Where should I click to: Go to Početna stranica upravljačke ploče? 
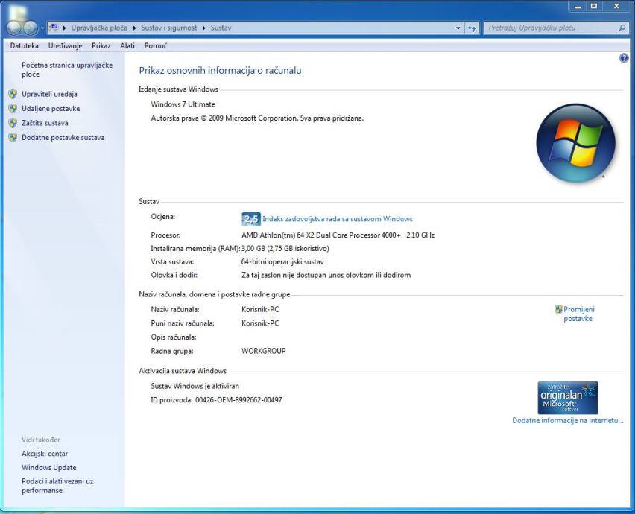pos(67,69)
